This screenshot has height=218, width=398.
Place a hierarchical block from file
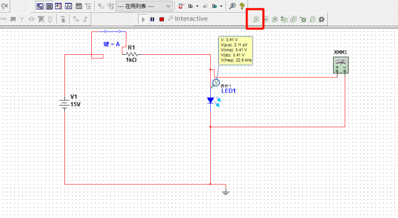click(x=76, y=19)
